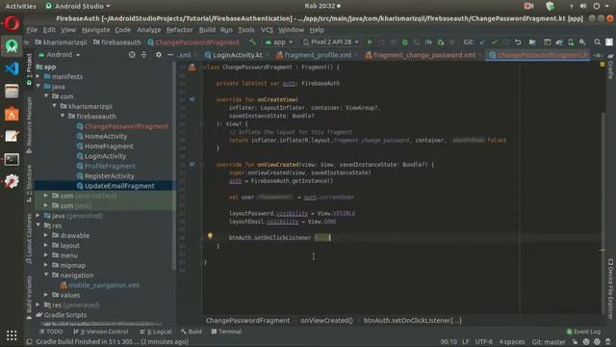Toggle the TODO tool window
This screenshot has height=347, width=616.
[x=51, y=332]
